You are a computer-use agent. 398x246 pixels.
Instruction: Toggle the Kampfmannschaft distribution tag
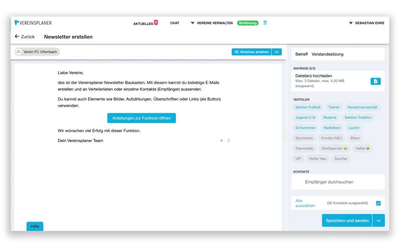362,107
